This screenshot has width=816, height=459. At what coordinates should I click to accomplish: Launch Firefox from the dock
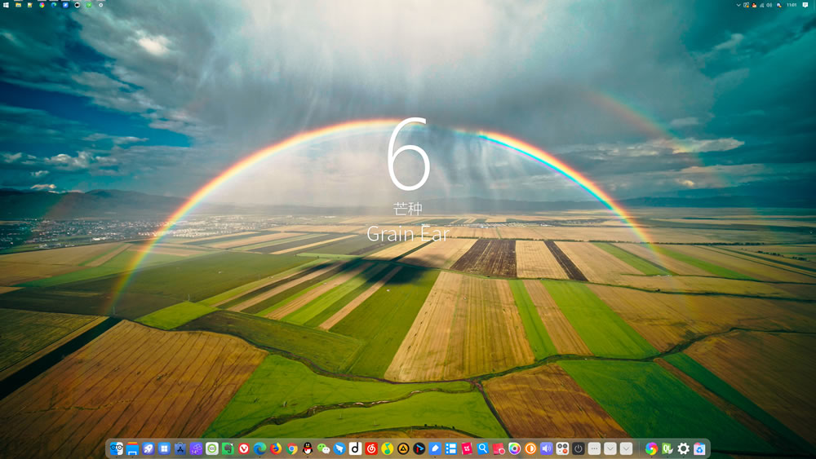[x=276, y=448]
